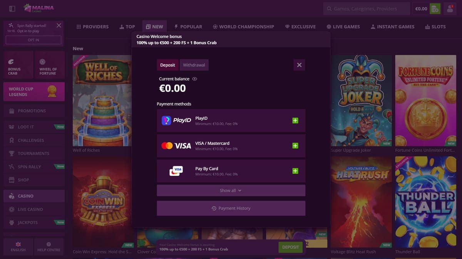Open Jackpots in sidebar
This screenshot has width=462, height=259.
[34, 223]
